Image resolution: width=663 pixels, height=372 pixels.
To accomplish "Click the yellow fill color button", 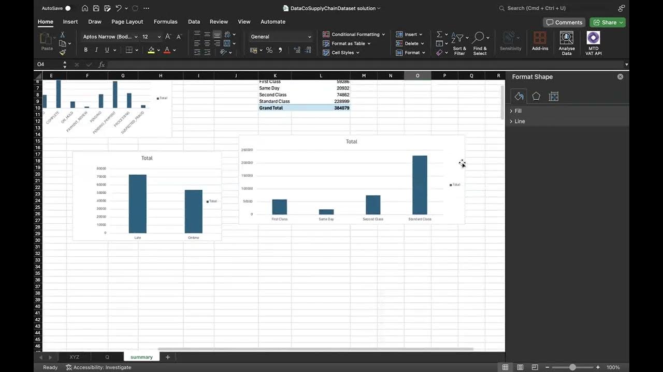I will [x=151, y=50].
